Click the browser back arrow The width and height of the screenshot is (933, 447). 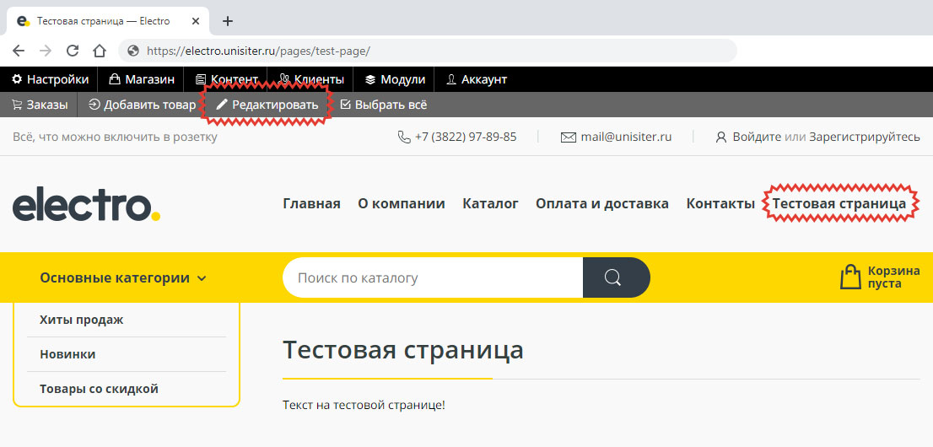tap(19, 51)
